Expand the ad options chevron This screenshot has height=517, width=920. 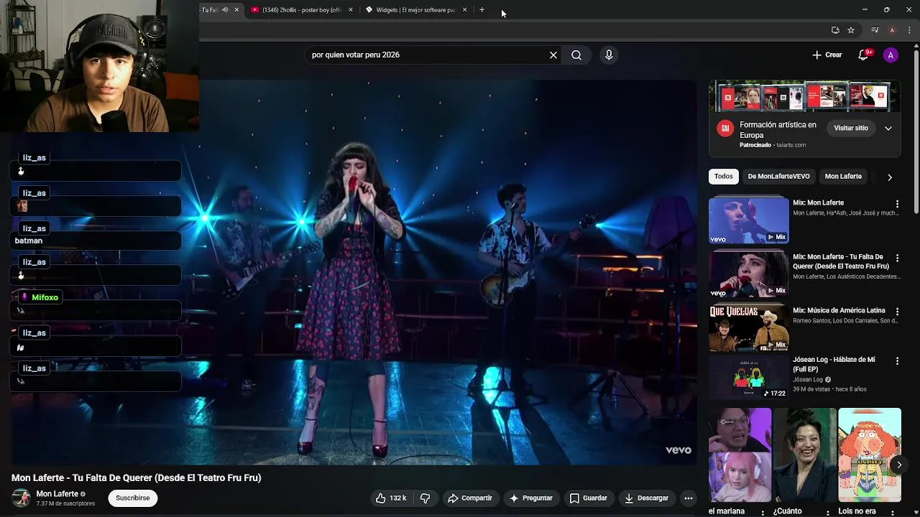[888, 129]
